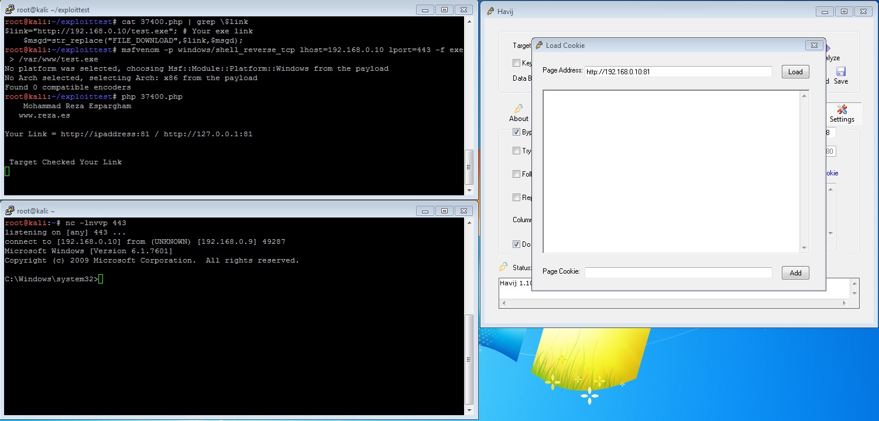
Task: Click Havij status box left scroll arrow
Action: point(504,303)
